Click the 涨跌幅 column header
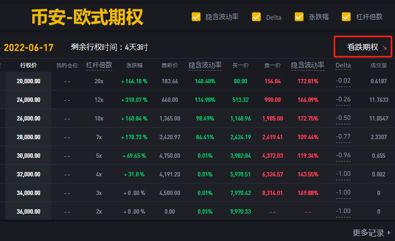395x241 pixels. pos(134,66)
